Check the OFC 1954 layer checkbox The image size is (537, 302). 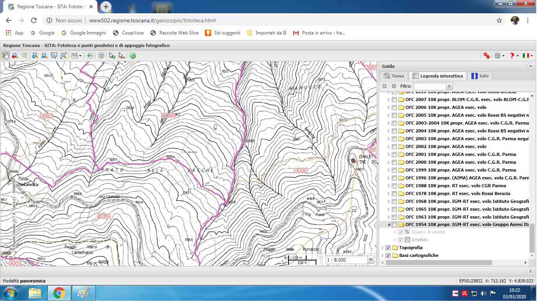click(x=394, y=225)
